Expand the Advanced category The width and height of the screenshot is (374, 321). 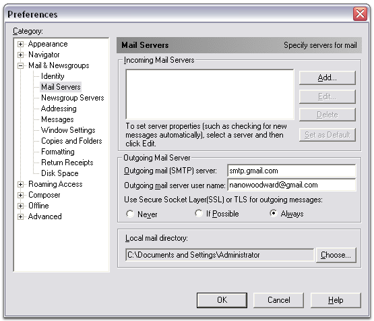20,216
